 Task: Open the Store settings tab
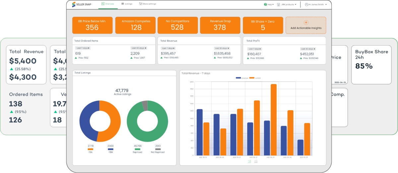pyautogui.click(x=147, y=4)
